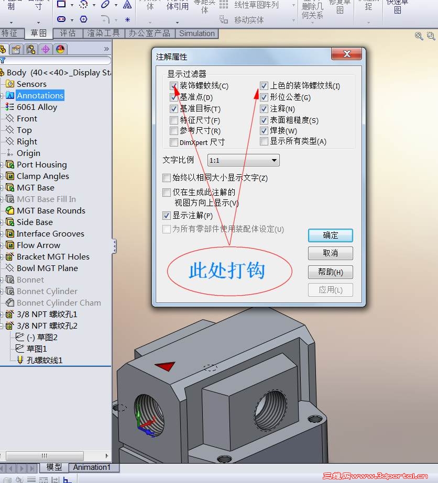
Task: Uncheck the 显示注解(P) checkbox
Action: coord(167,216)
